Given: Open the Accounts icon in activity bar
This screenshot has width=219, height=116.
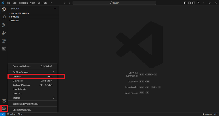Looking at the screenshot, I should click(x=4, y=100).
